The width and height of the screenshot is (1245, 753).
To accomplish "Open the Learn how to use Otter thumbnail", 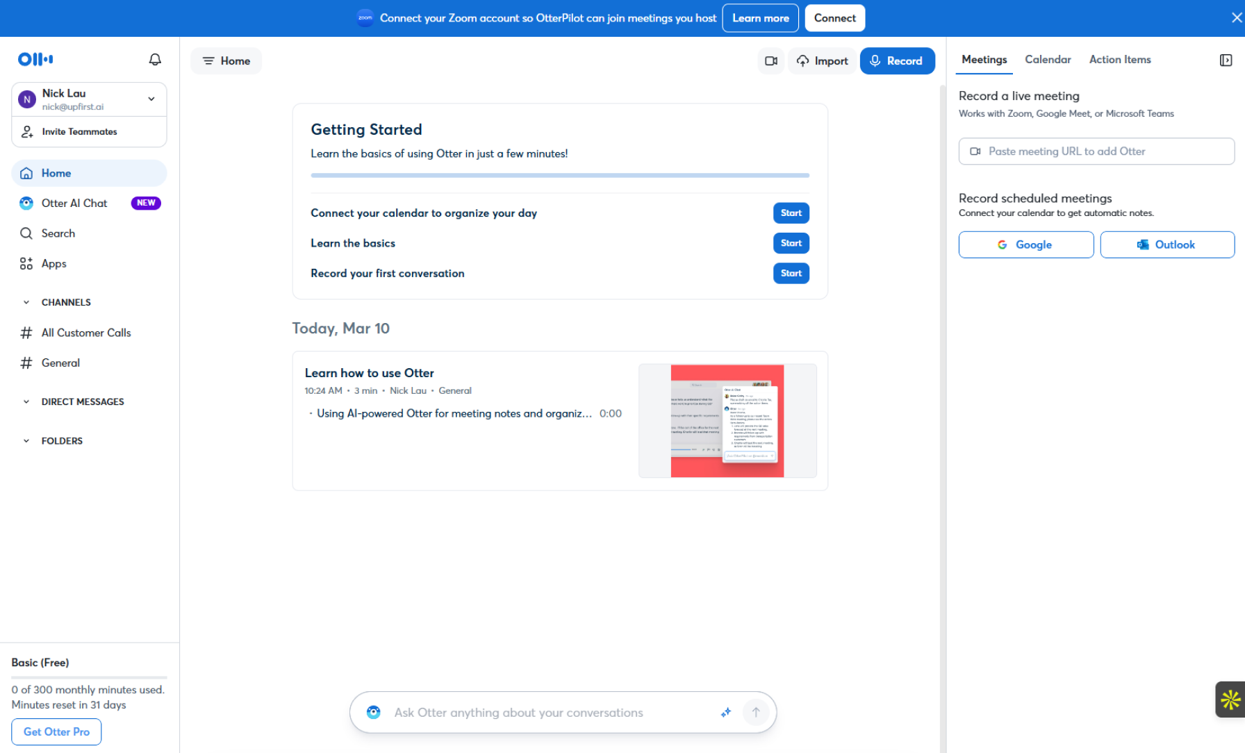I will tap(727, 421).
